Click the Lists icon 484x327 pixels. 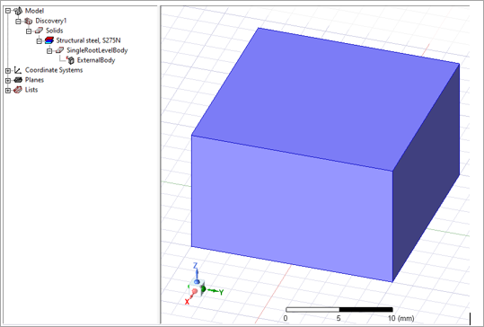(18, 90)
